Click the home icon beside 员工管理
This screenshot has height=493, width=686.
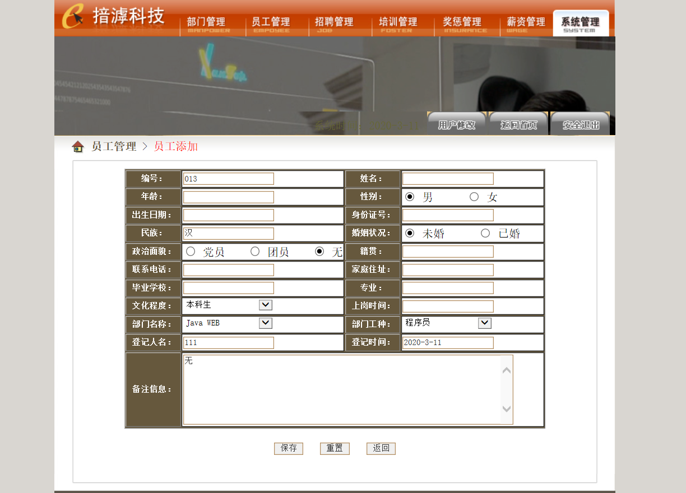(x=78, y=147)
